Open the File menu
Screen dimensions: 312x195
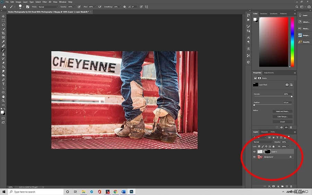pyautogui.click(x=7, y=2)
